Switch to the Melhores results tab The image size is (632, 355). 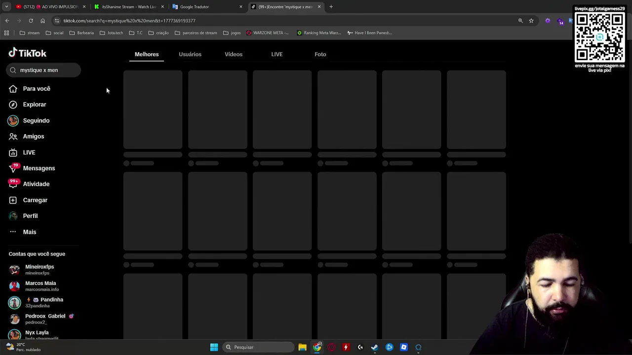(147, 54)
